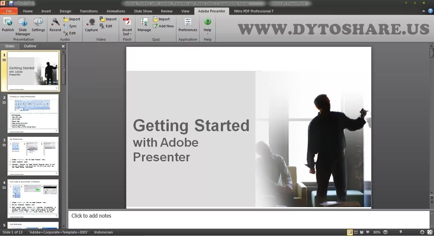Select slide 3 Set Preferences thumbnail
This screenshot has width=434, height=236.
tap(33, 156)
